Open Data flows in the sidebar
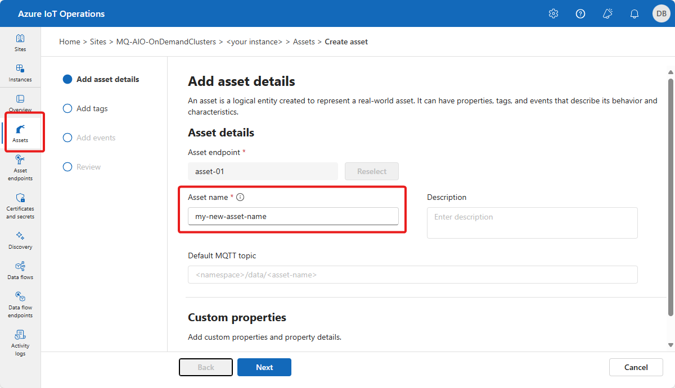 20,271
